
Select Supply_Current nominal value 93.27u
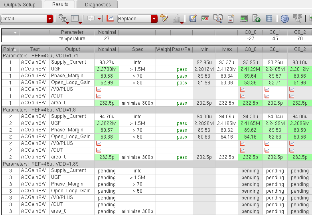[x=107, y=63]
